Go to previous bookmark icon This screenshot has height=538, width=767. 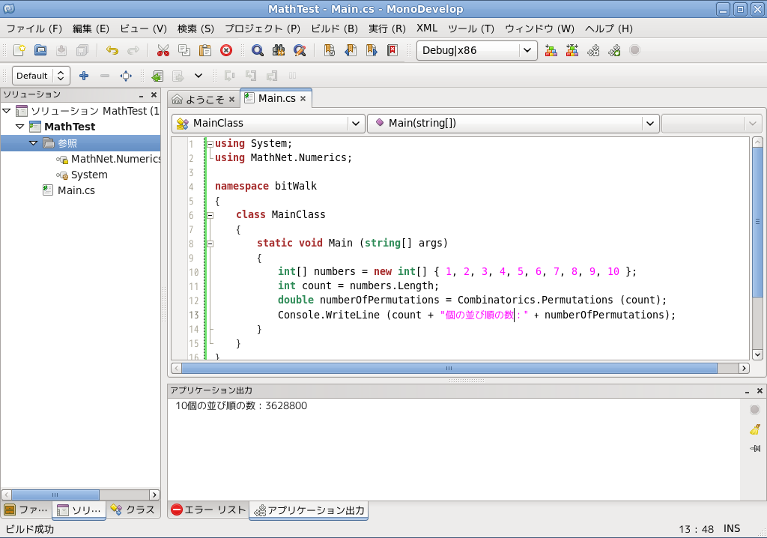click(x=351, y=50)
